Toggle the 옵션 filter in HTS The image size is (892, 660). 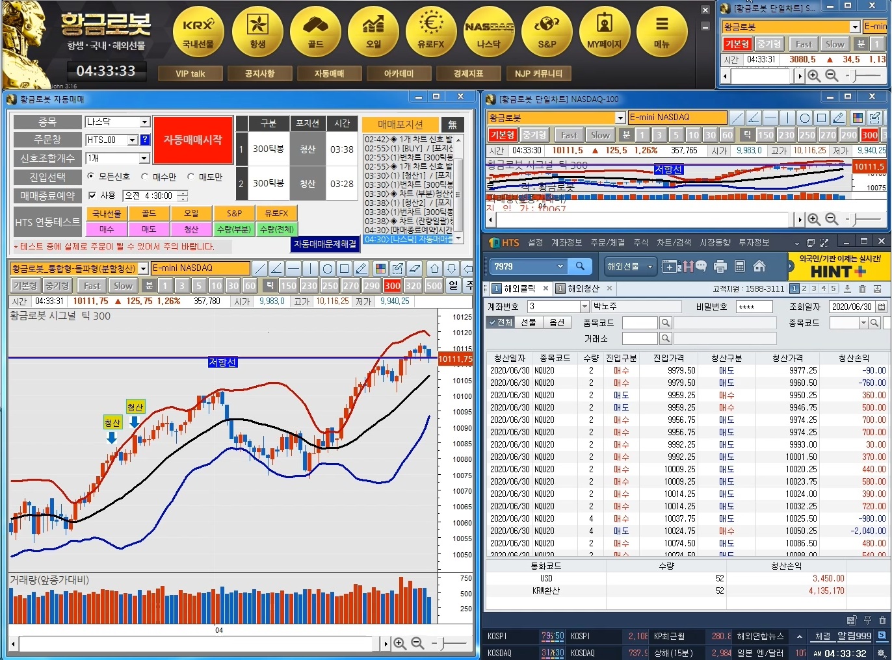(x=557, y=323)
